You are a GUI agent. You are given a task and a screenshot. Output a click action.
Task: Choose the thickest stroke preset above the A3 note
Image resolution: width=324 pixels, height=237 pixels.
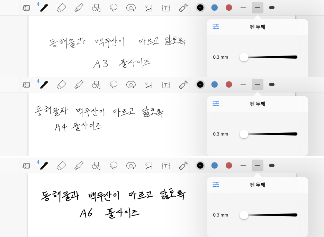(x=272, y=8)
